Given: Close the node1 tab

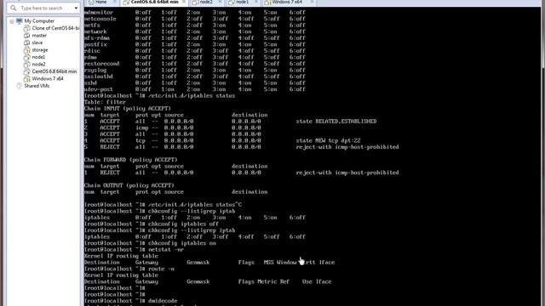Looking at the screenshot, I should coord(256,2).
